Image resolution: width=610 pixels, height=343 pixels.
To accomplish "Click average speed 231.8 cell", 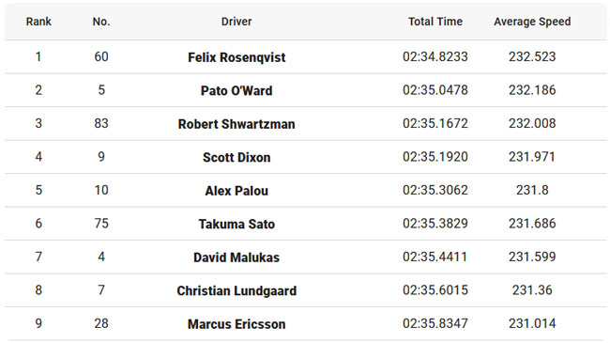I will pos(532,190).
